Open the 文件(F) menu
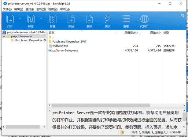 click(x=7, y=9)
